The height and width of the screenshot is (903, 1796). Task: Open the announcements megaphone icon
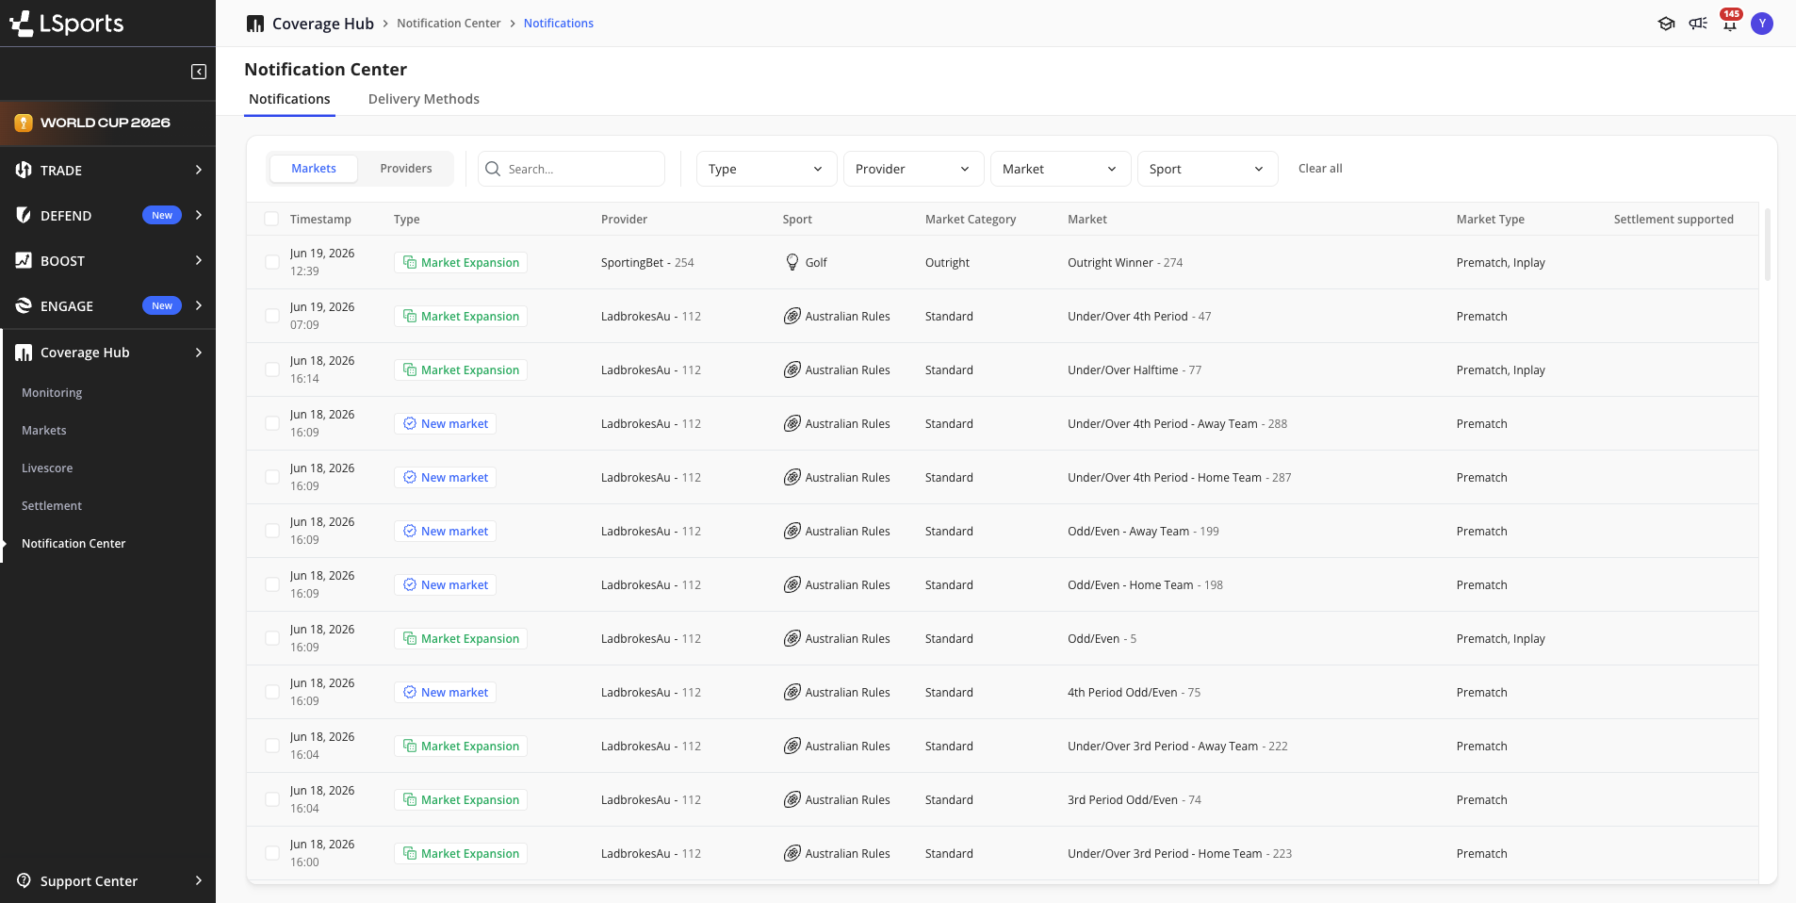(1698, 24)
